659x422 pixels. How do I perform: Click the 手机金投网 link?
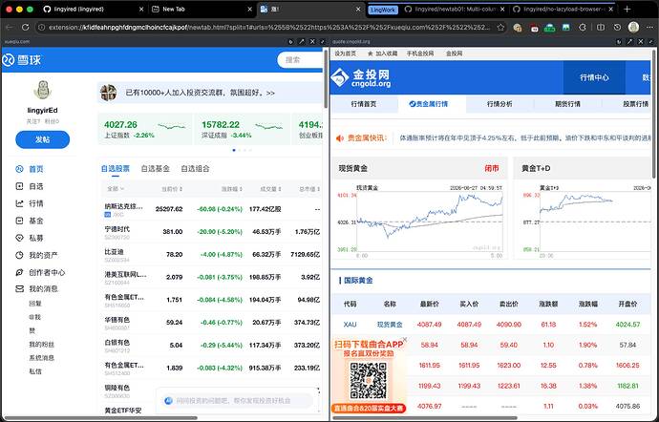[x=420, y=53]
